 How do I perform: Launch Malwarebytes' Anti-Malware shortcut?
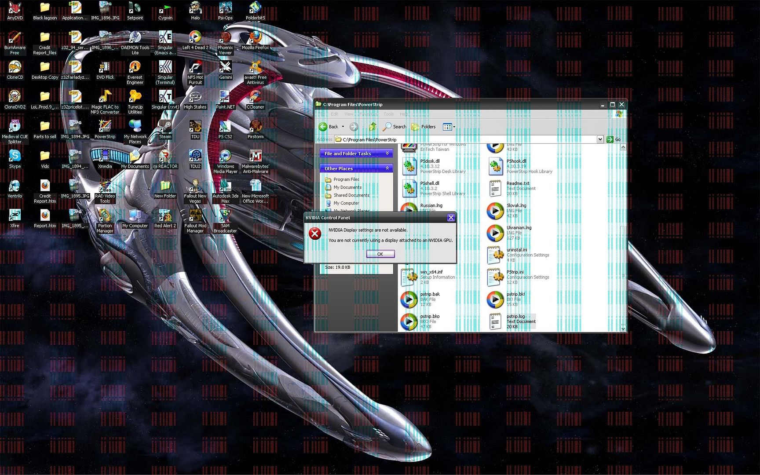point(255,162)
